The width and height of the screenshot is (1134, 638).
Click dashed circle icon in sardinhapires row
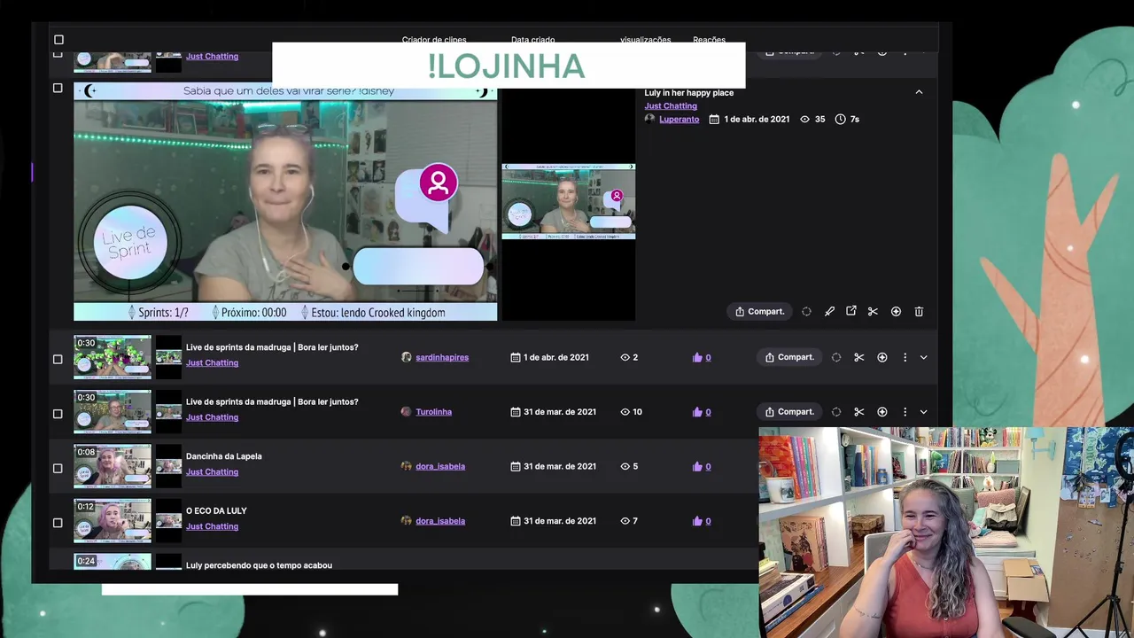coord(836,357)
